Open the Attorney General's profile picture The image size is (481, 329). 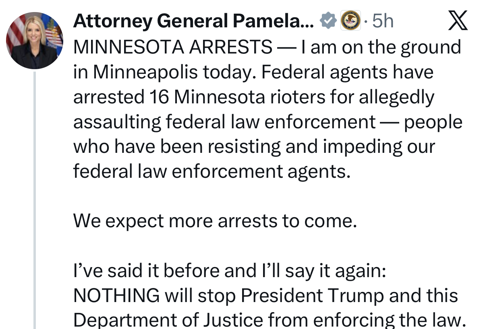tap(34, 41)
